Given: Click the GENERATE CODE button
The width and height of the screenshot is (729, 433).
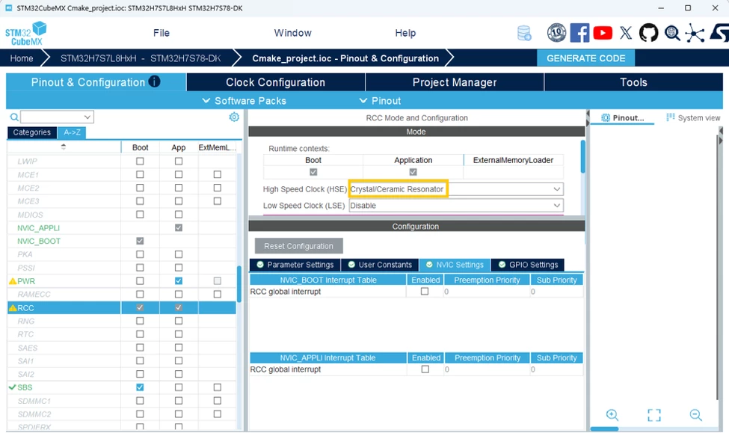Looking at the screenshot, I should point(585,58).
